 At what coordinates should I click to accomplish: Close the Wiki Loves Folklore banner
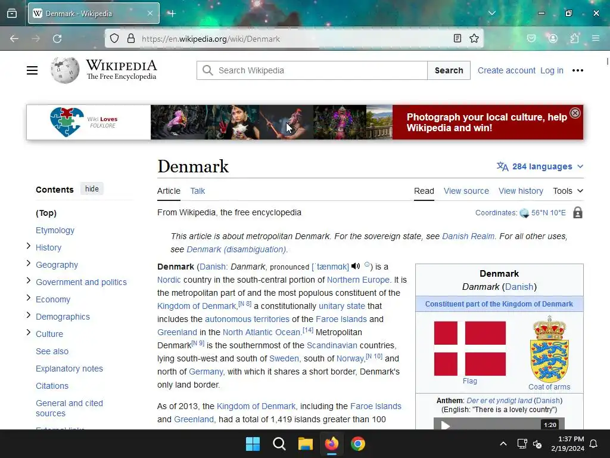pos(575,113)
